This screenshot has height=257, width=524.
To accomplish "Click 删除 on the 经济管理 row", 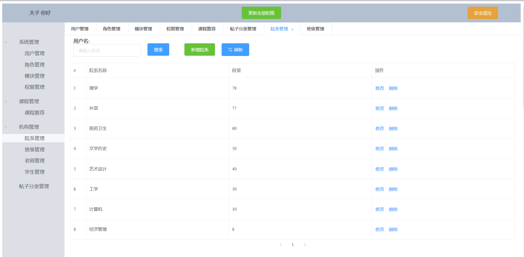I will click(x=393, y=229).
